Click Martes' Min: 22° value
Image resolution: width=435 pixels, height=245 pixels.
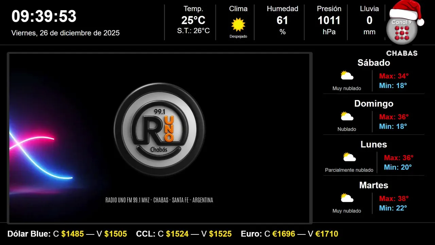(393, 208)
